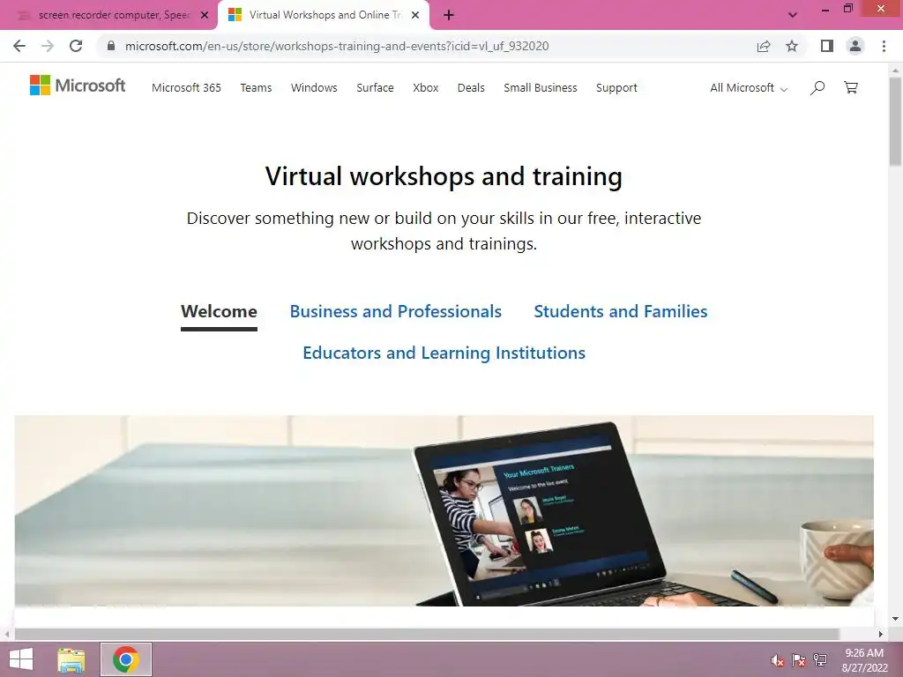Open the Microsoft 365 nav link
This screenshot has height=677, width=903.
[x=187, y=87]
